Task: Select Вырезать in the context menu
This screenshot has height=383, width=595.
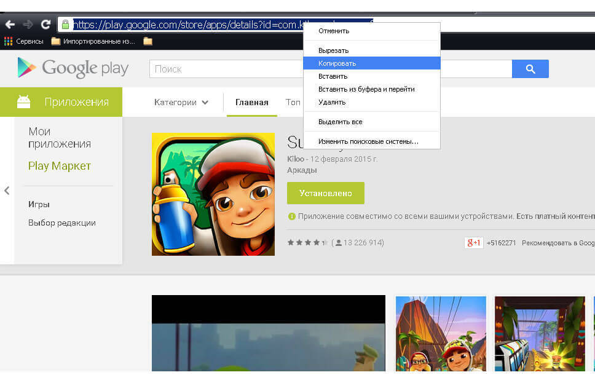Action: tap(372, 50)
